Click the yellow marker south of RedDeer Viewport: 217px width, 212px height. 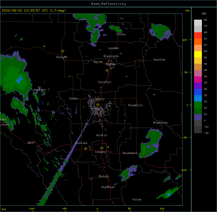point(107,71)
